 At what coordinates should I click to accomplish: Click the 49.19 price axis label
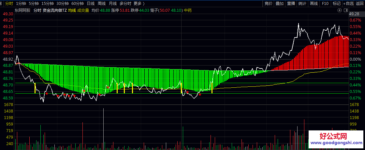(7, 27)
